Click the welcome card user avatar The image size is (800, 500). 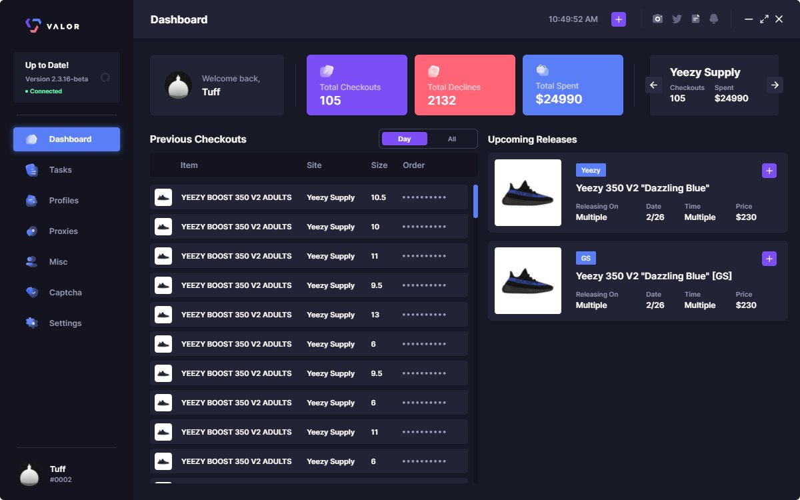click(179, 85)
